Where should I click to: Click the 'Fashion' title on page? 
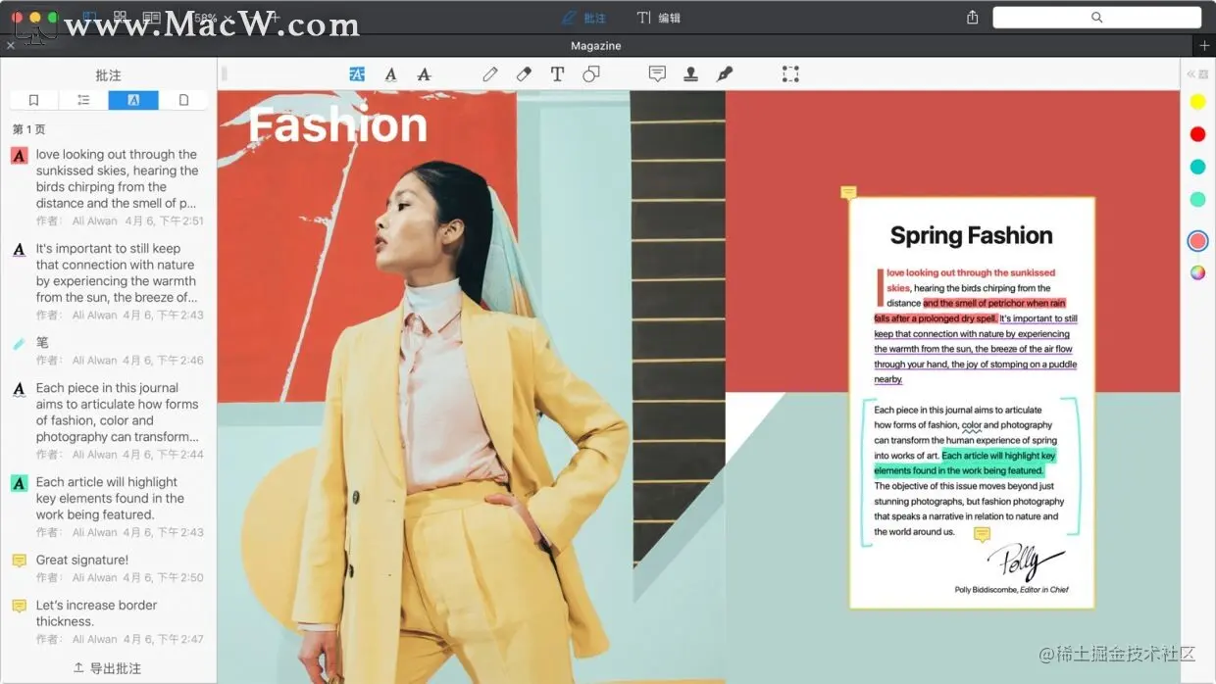(338, 125)
